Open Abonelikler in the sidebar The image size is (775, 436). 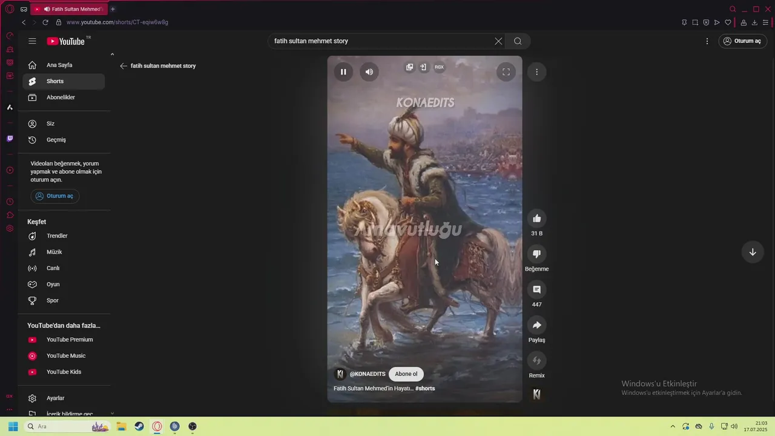pos(64,97)
